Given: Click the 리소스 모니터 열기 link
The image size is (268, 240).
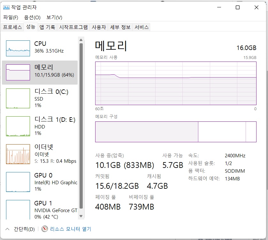Looking at the screenshot, I should point(71,229).
